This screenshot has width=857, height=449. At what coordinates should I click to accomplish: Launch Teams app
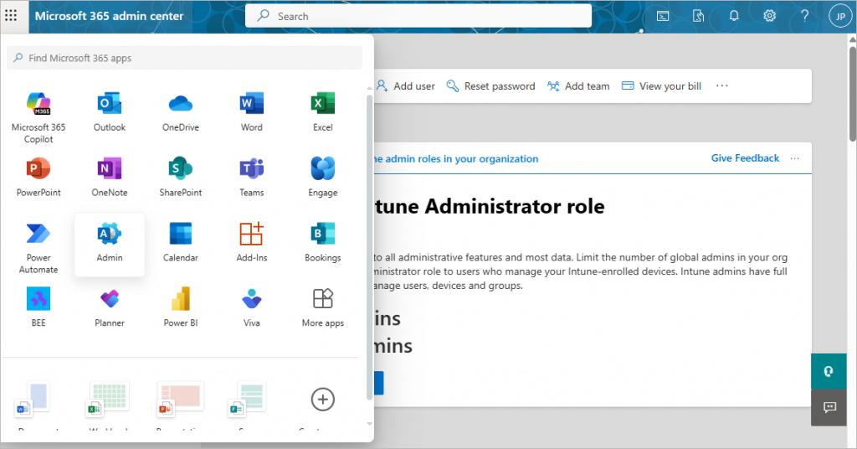pyautogui.click(x=251, y=178)
